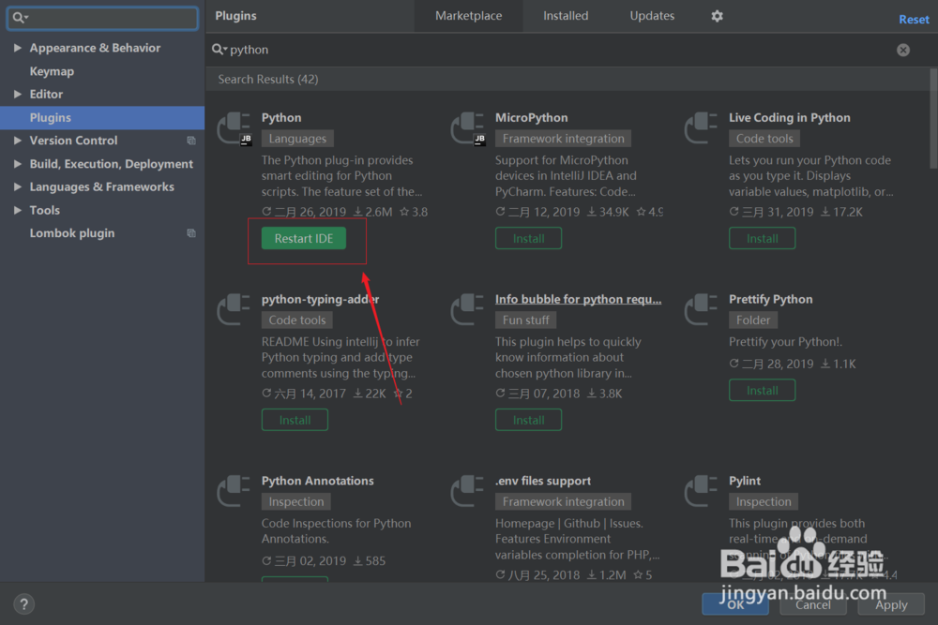Click Restart IDE for Python plugin
Image resolution: width=938 pixels, height=625 pixels.
[x=303, y=238]
